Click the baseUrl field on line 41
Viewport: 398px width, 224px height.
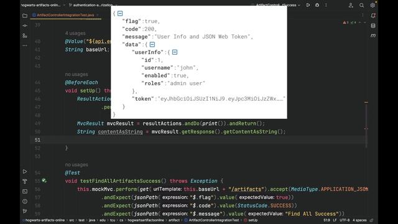click(97, 50)
